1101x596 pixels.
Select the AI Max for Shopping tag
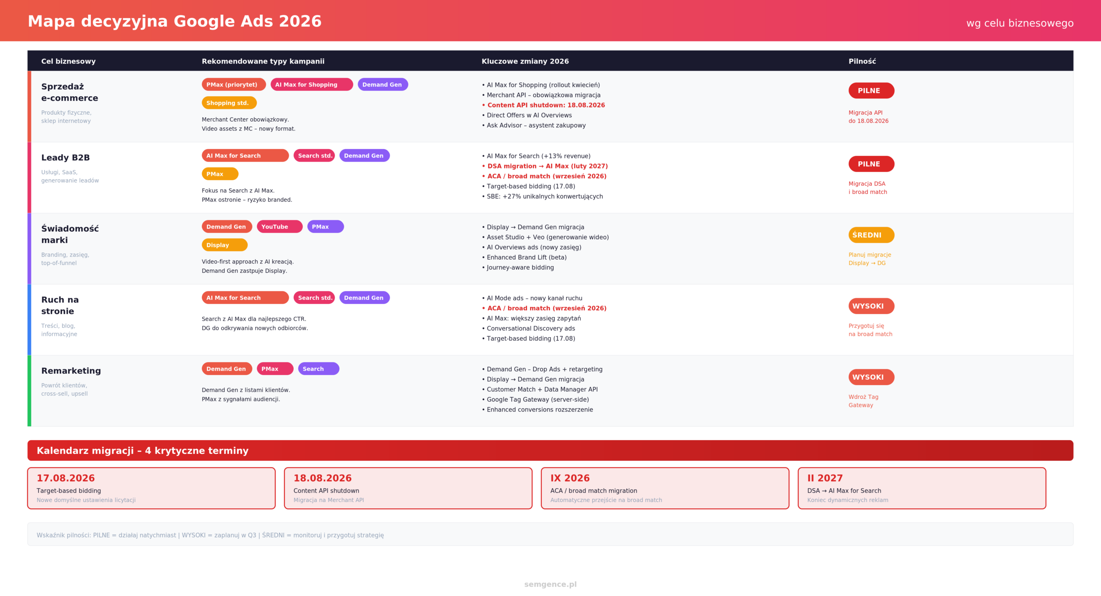pyautogui.click(x=311, y=85)
